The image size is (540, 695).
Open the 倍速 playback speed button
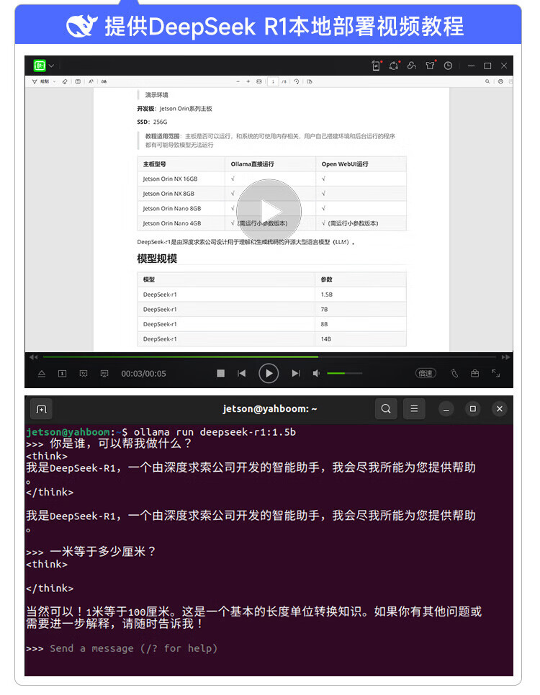click(x=426, y=373)
